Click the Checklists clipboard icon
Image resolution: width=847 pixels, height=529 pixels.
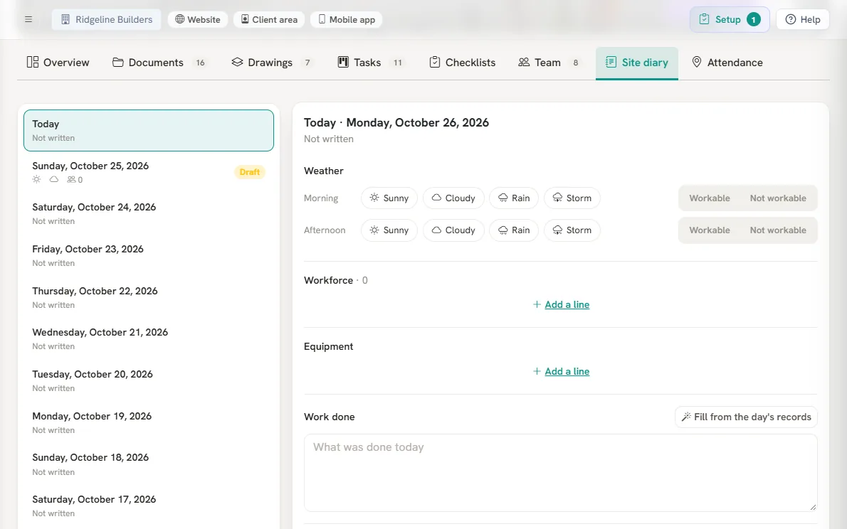[435, 62]
